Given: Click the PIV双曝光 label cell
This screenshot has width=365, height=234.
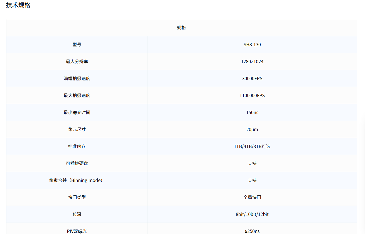Looking at the screenshot, I should point(77,231).
